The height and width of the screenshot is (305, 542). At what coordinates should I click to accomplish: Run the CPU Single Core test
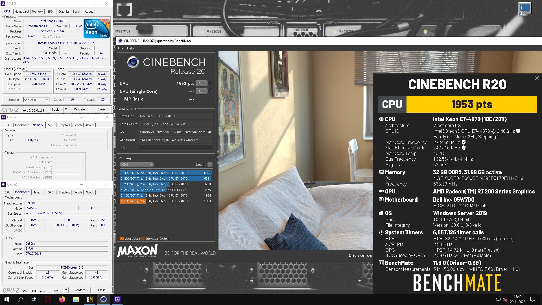pyautogui.click(x=201, y=91)
